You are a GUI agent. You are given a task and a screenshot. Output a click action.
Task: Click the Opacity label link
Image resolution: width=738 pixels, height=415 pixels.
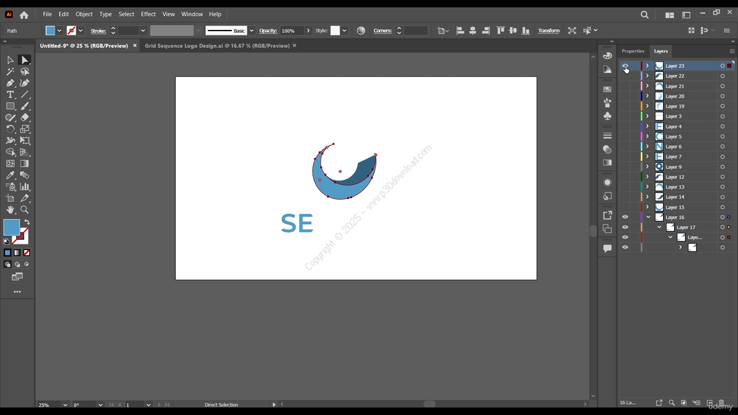click(x=268, y=31)
